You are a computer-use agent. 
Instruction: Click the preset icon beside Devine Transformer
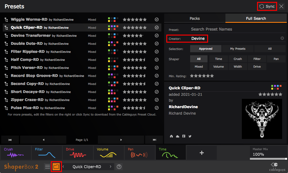pyautogui.click(x=6, y=36)
